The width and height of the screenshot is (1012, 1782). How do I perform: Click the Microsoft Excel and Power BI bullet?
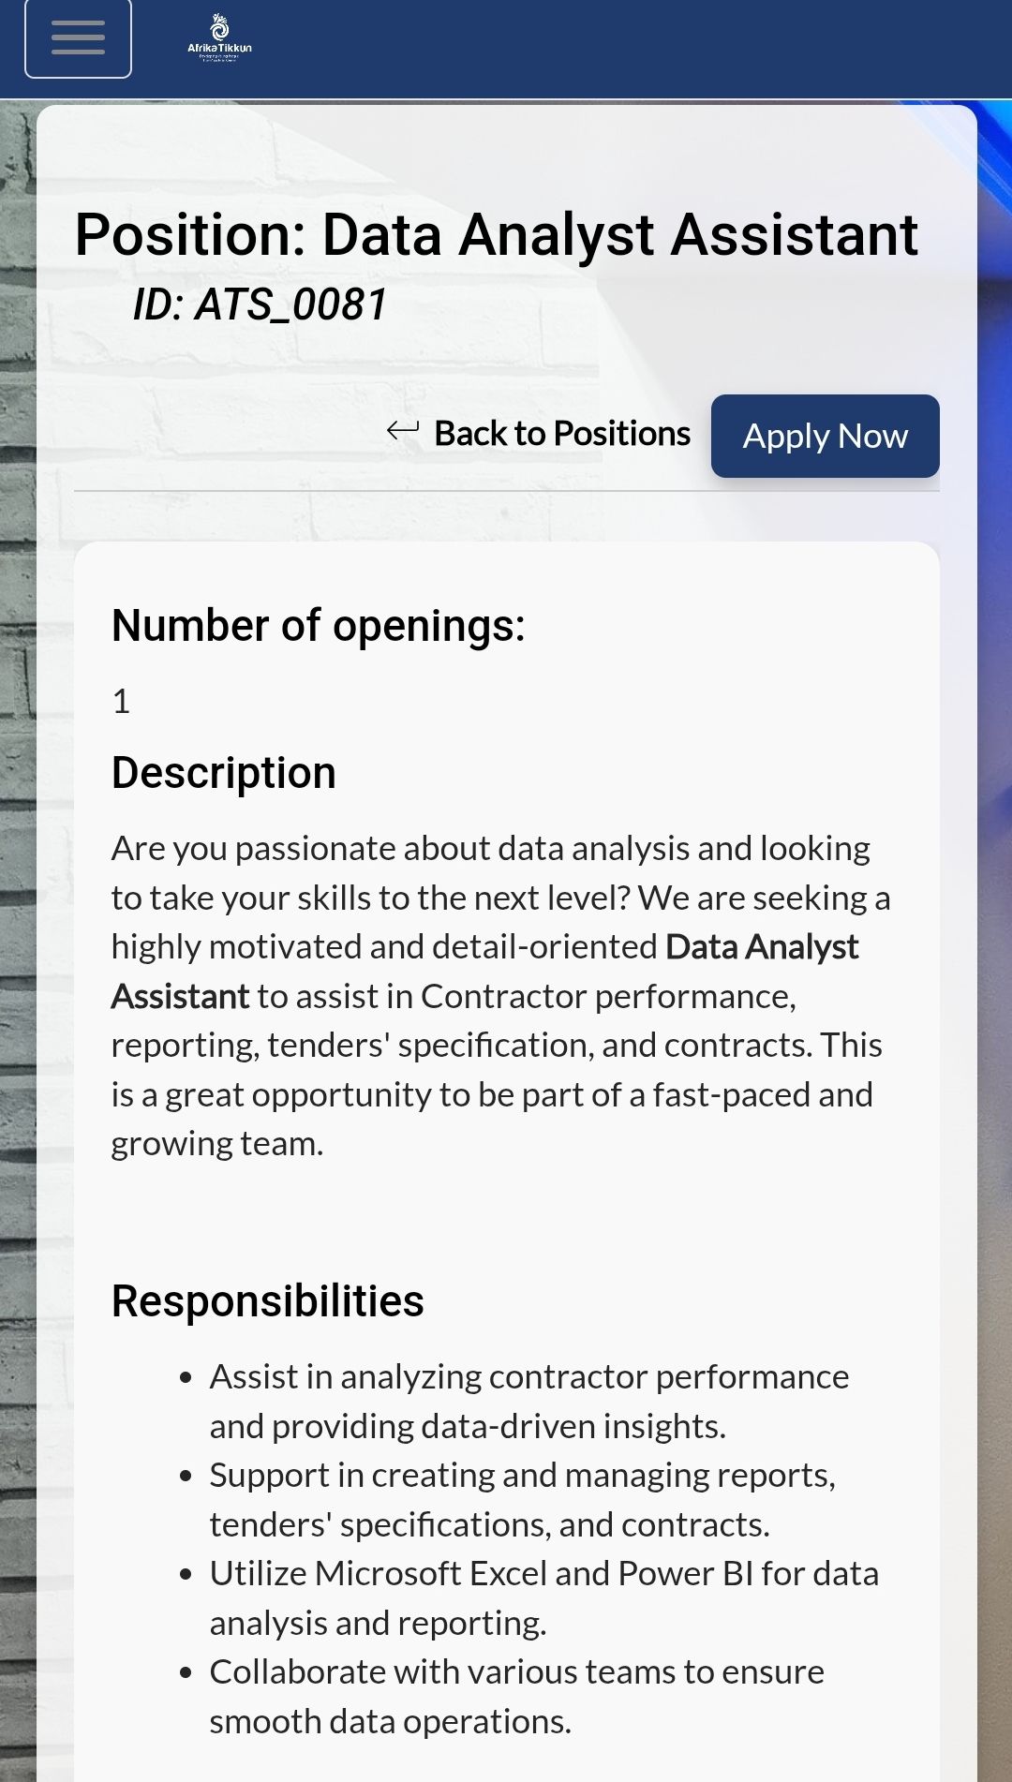543,1598
